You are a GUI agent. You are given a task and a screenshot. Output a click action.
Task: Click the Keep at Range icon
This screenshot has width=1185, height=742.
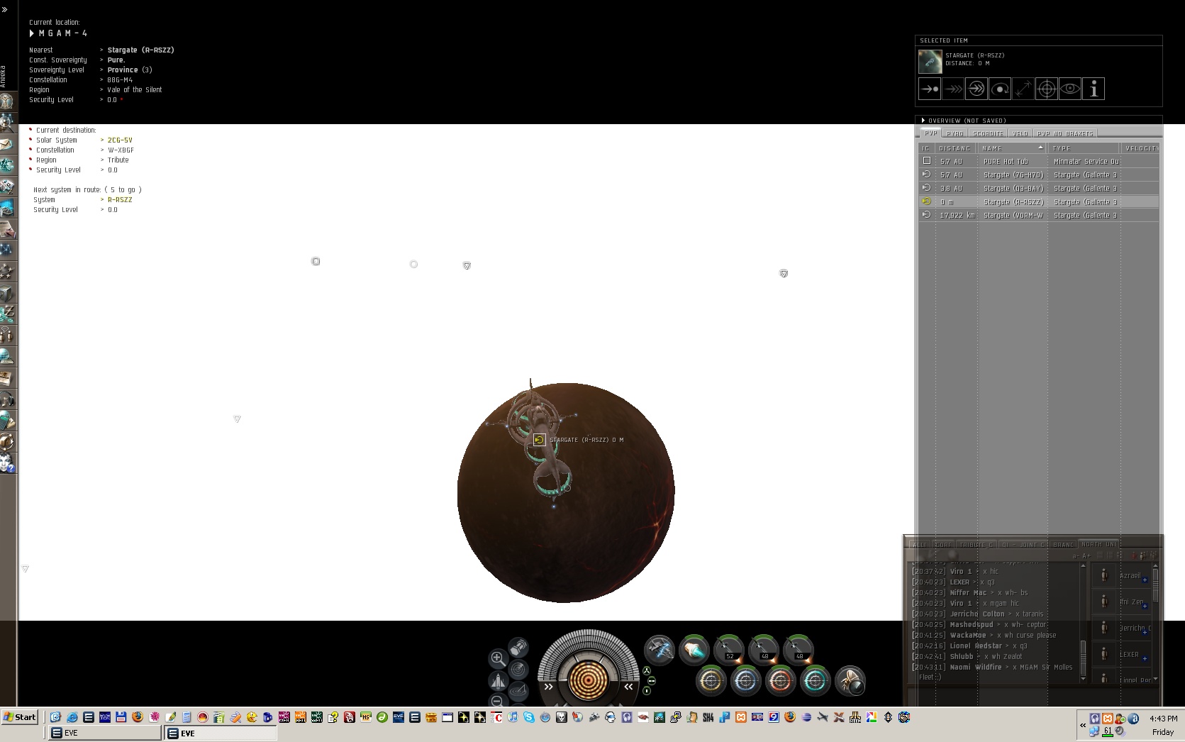click(x=1023, y=89)
